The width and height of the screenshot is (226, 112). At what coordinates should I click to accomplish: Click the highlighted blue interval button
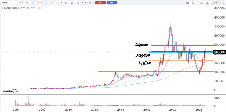point(33,3)
